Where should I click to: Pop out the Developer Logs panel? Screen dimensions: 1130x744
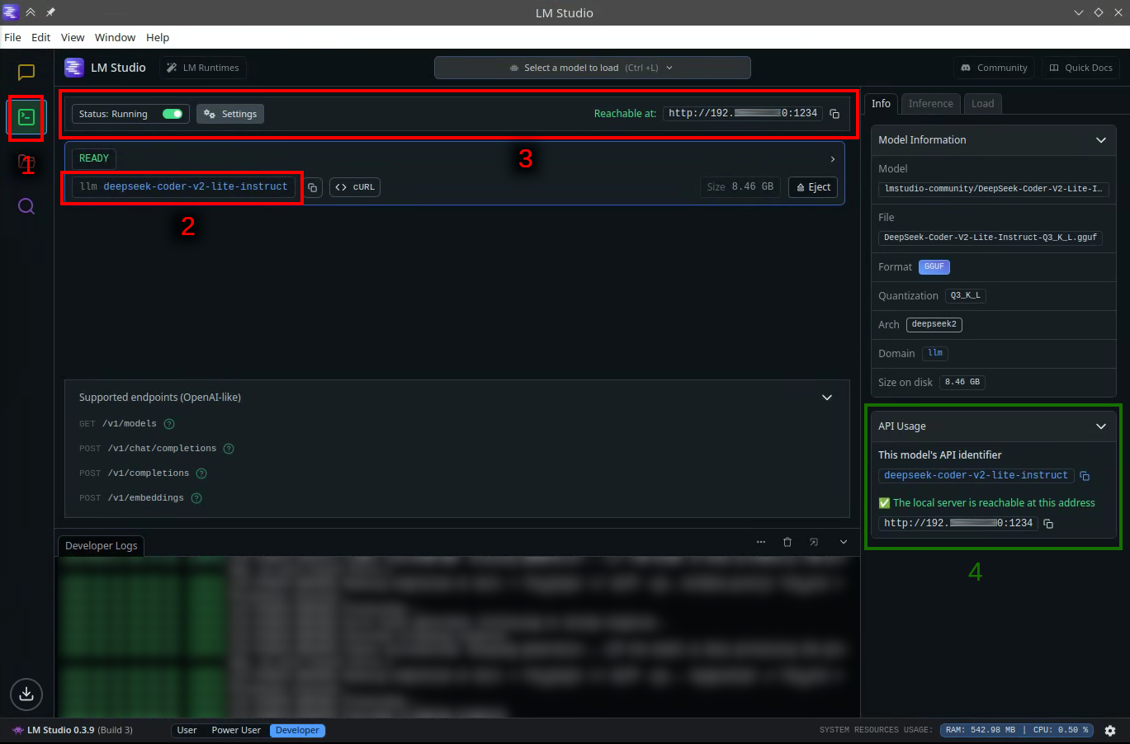click(x=814, y=542)
